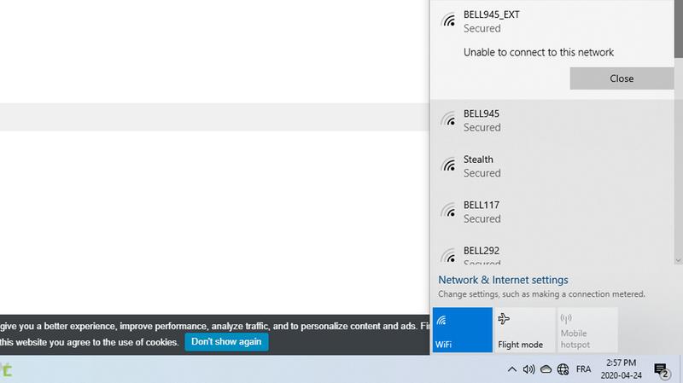683x383 pixels.
Task: Toggle the WiFi quick action tile
Action: point(462,330)
